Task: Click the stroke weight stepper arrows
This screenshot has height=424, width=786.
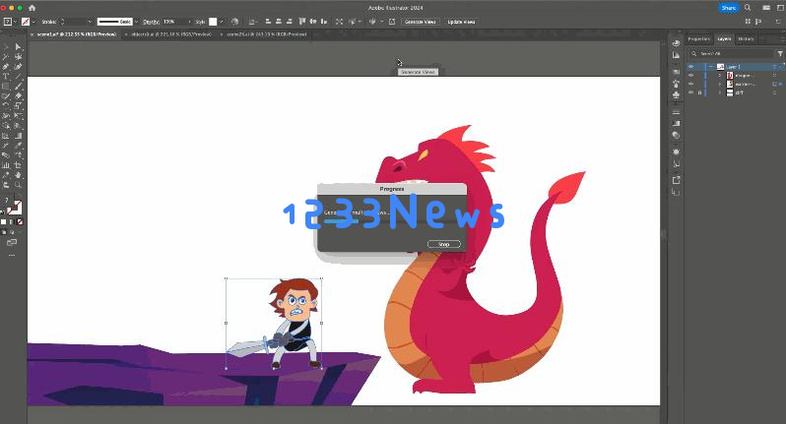Action: 63,22
